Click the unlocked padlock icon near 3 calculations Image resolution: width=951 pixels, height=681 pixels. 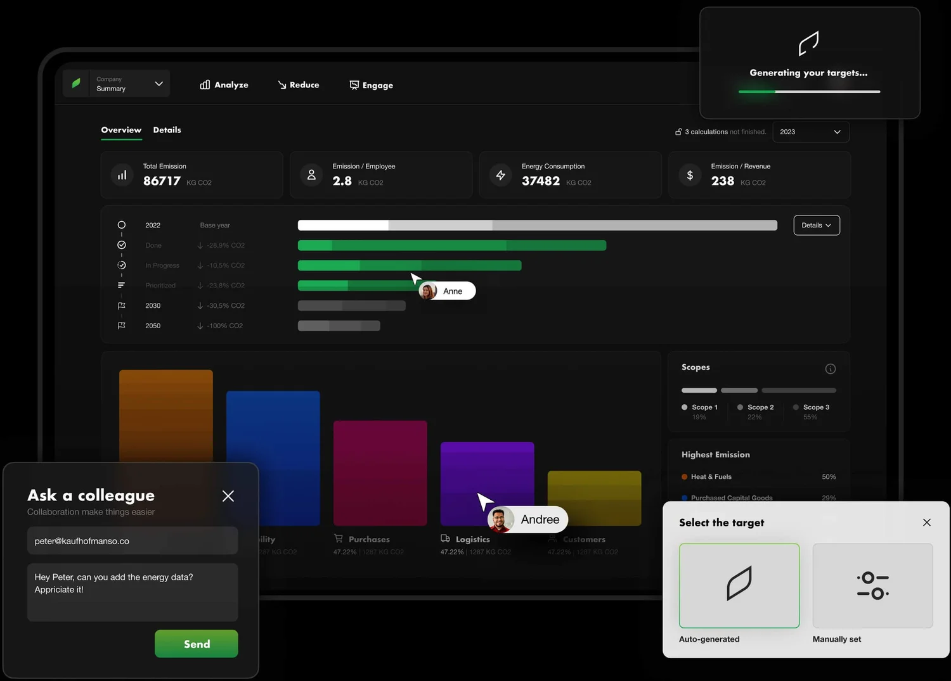point(678,131)
